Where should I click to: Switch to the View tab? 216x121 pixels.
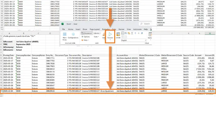click(129, 29)
